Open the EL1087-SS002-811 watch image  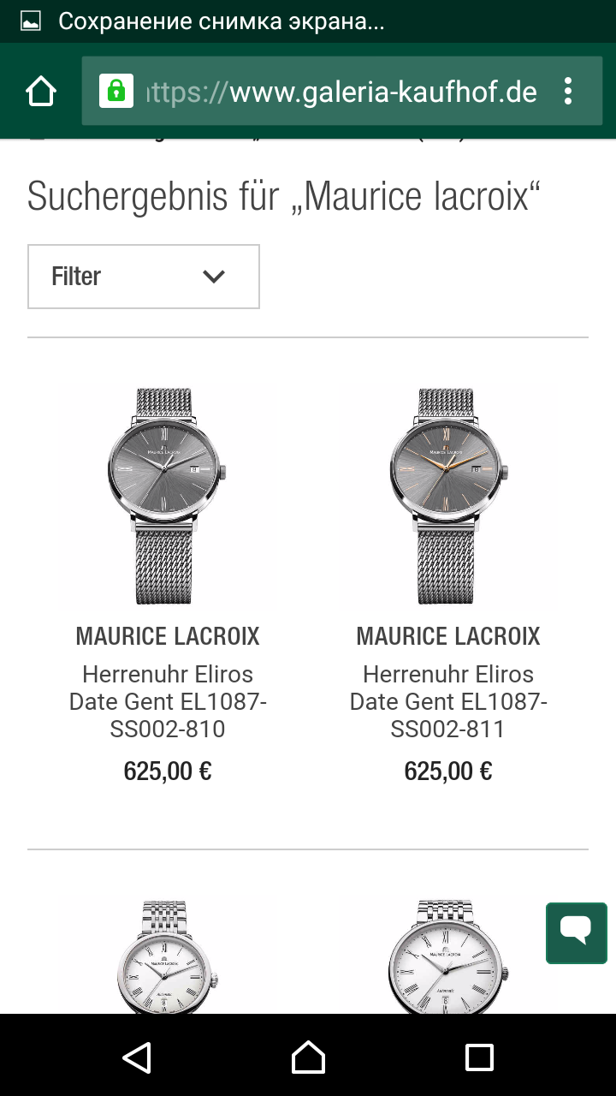[x=448, y=496]
